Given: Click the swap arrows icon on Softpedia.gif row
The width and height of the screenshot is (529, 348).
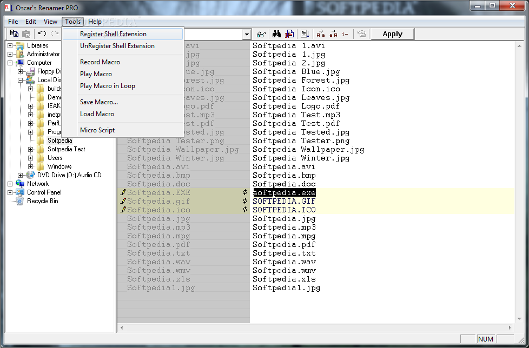Looking at the screenshot, I should click(245, 201).
